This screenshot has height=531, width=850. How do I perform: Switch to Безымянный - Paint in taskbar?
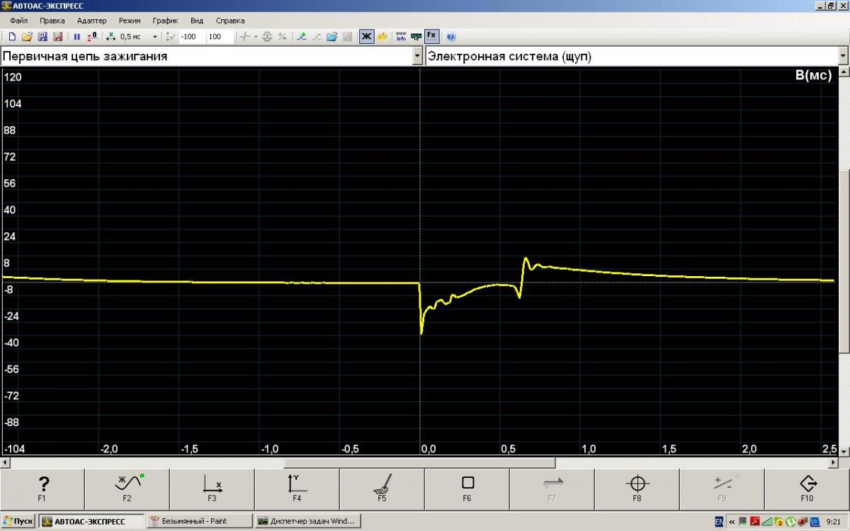[199, 521]
